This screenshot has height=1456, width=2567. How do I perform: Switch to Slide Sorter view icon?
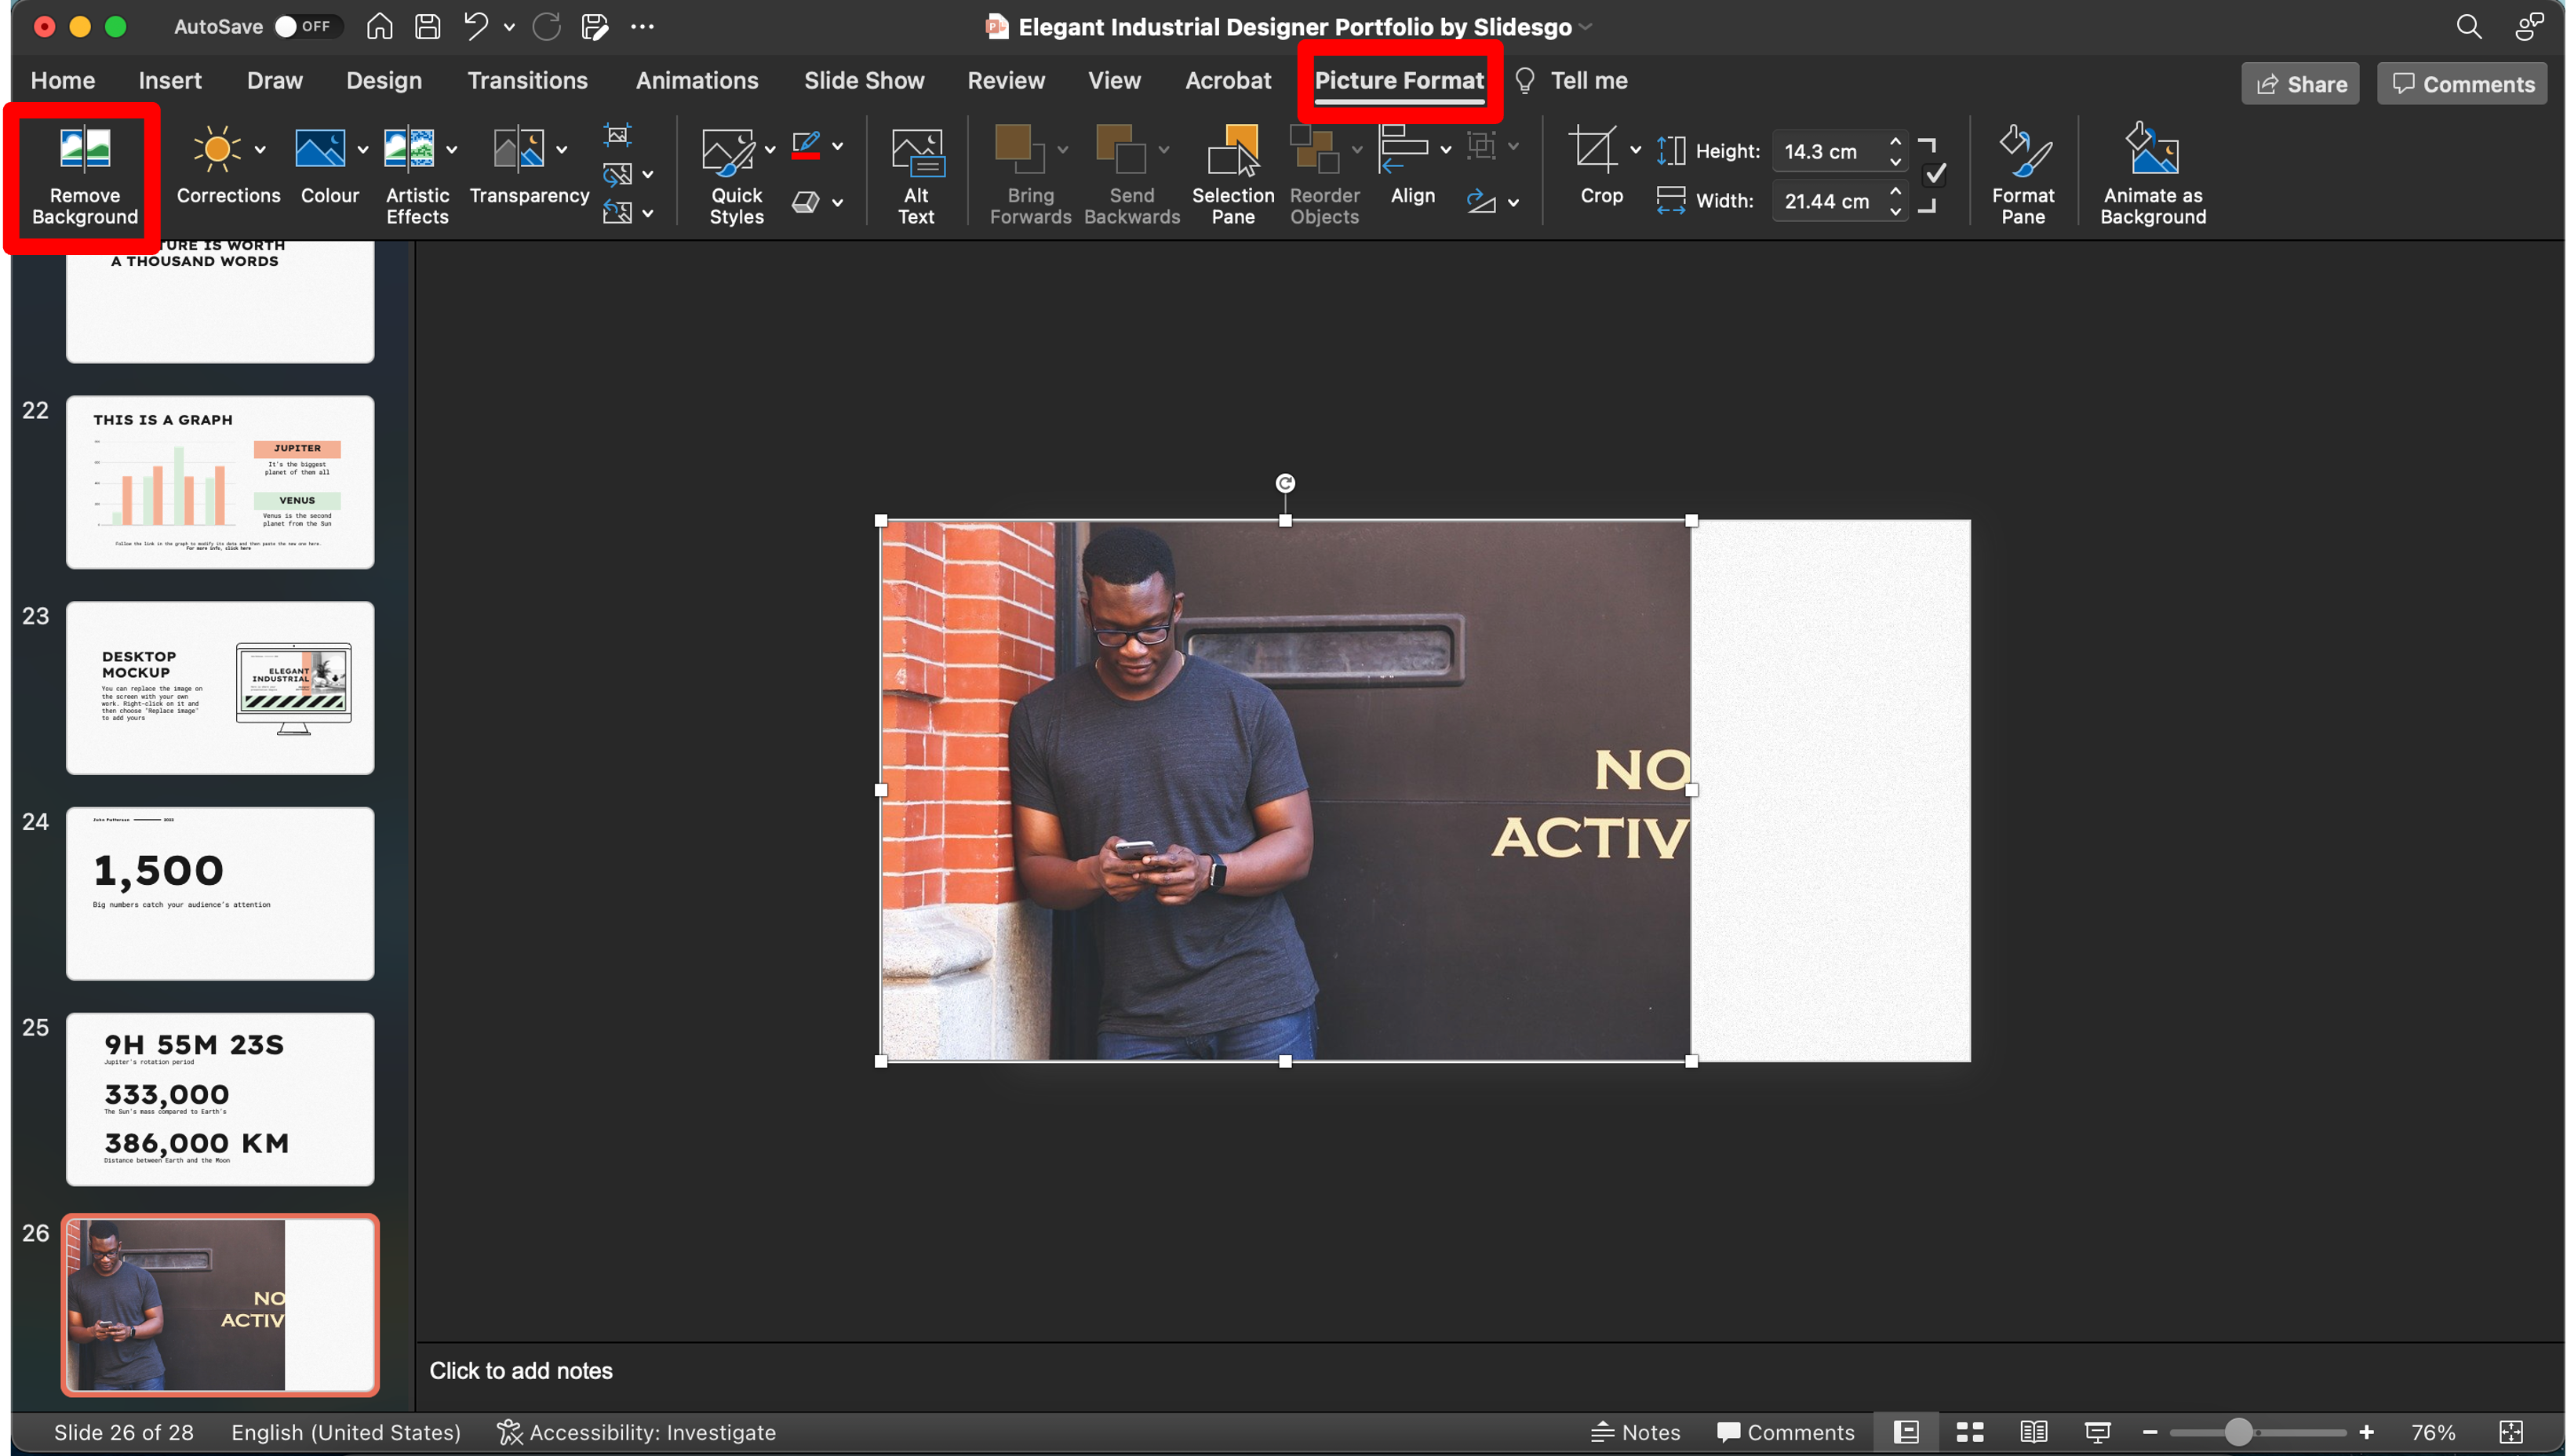pos(1970,1432)
